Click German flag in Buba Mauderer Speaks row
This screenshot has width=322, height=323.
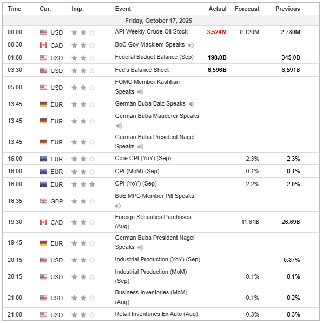tap(43, 121)
